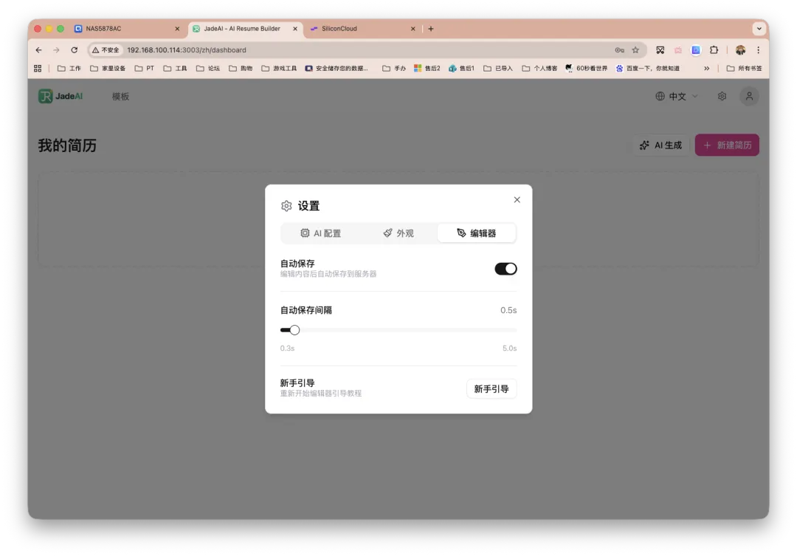Open a new browser tab
This screenshot has width=797, height=556.
[x=430, y=29]
